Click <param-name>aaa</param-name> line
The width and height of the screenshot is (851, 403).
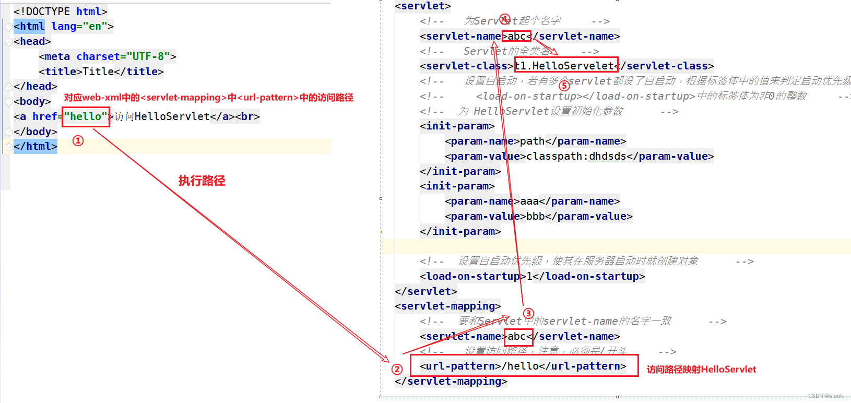click(533, 201)
